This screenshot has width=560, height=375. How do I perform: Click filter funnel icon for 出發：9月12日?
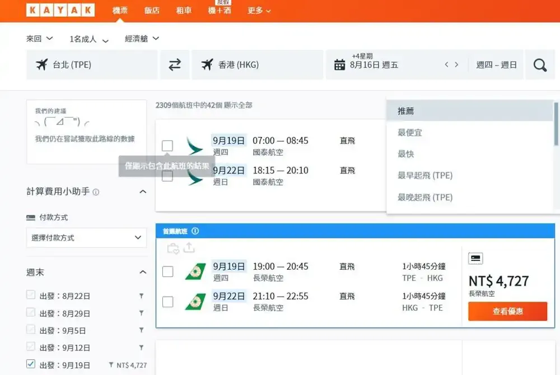pyautogui.click(x=142, y=347)
